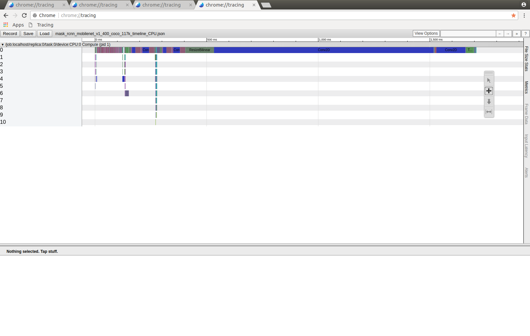Click thread row label 0

[2, 50]
